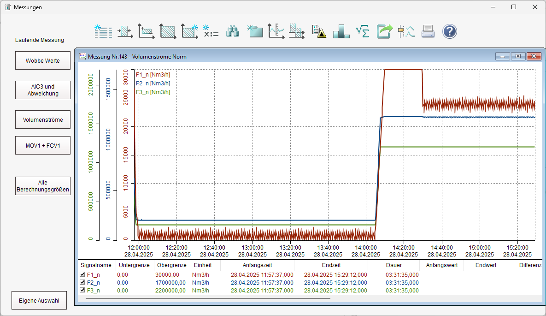
Task: Click the Untergrenze column header
Action: (x=134, y=265)
